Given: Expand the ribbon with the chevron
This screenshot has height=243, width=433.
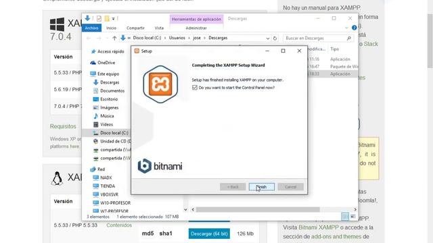Looking at the screenshot, I should tap(346, 28).
